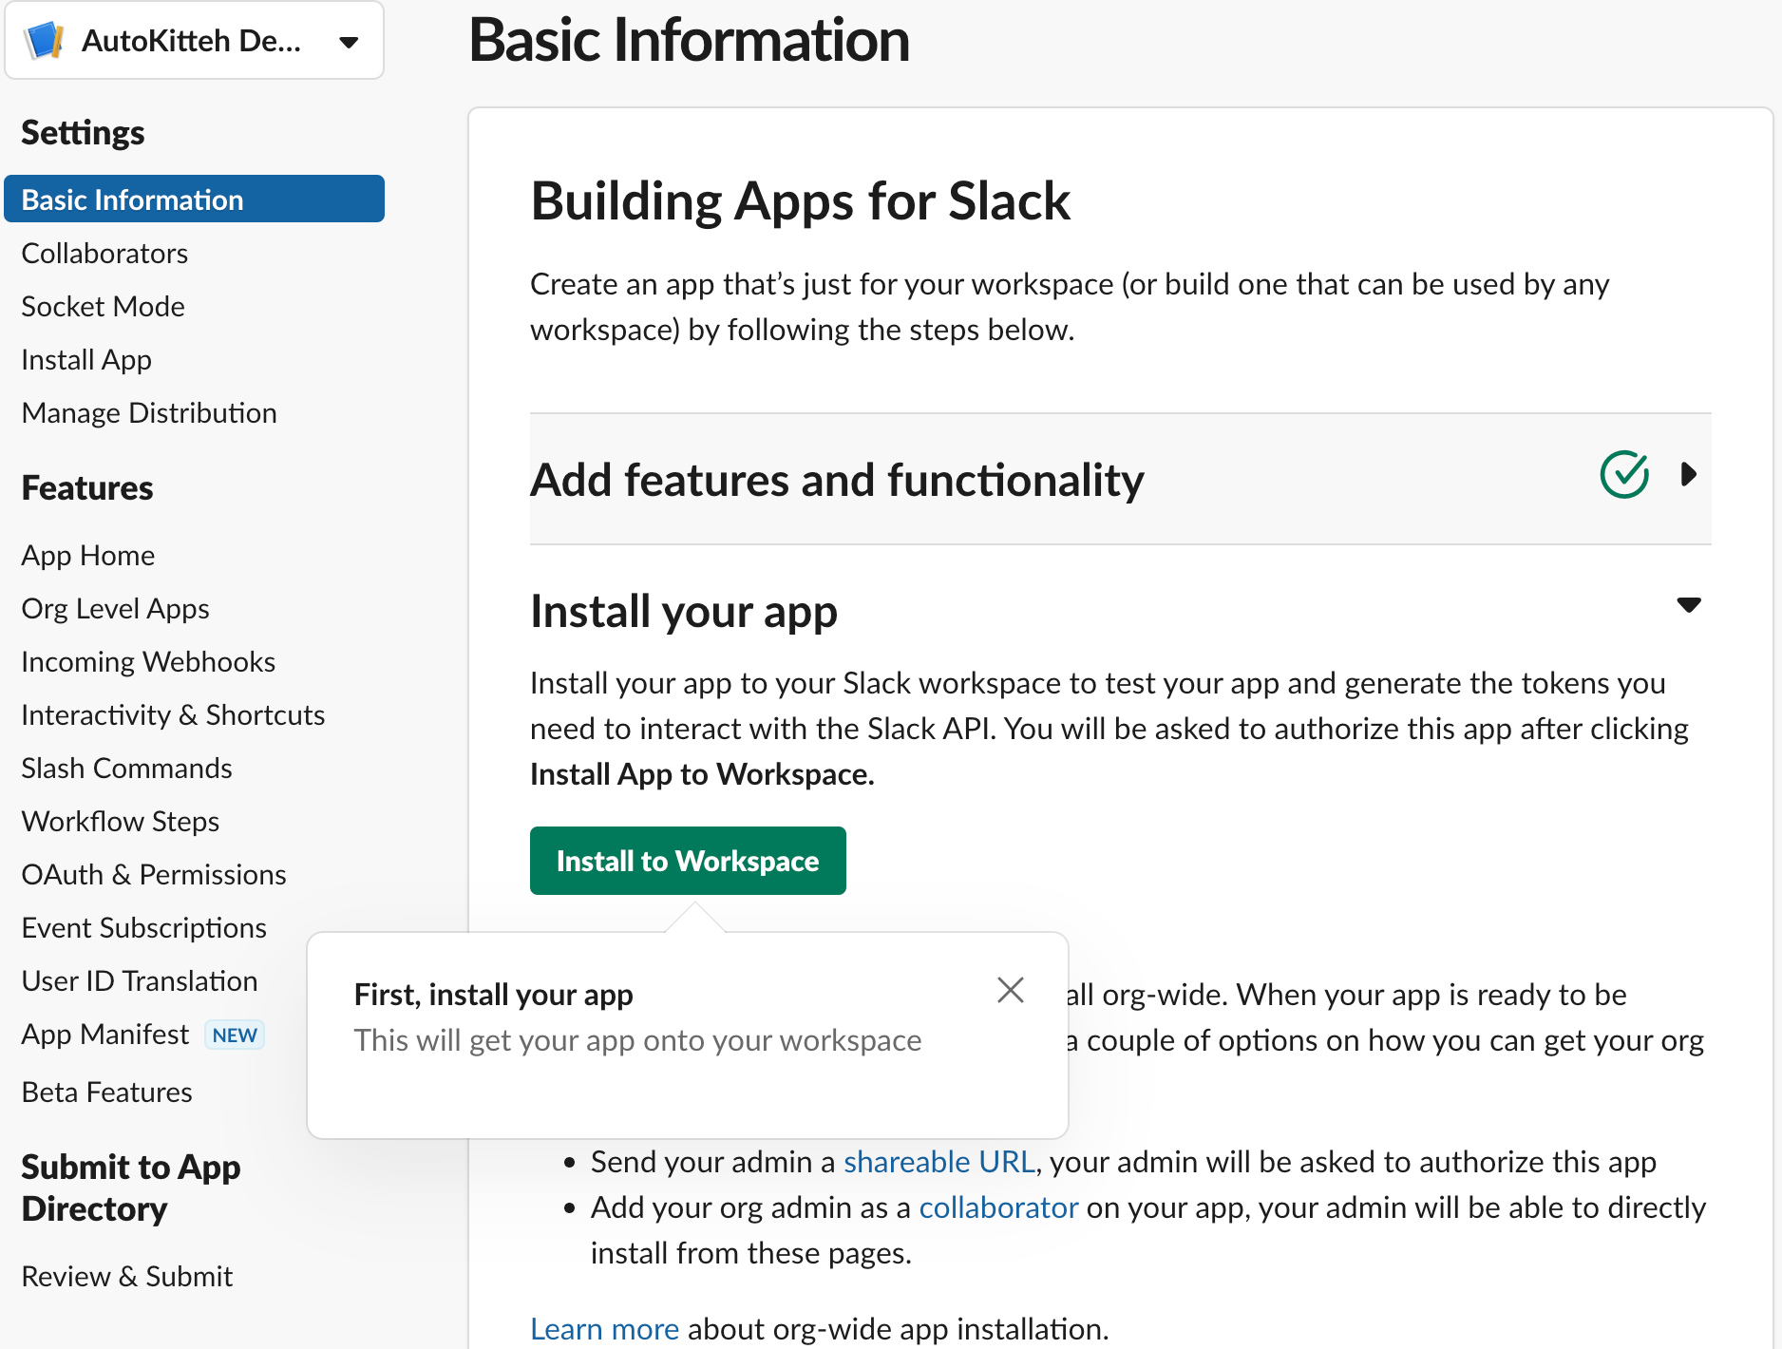Click the Install your app heading
This screenshot has height=1349, width=1782.
click(x=684, y=611)
